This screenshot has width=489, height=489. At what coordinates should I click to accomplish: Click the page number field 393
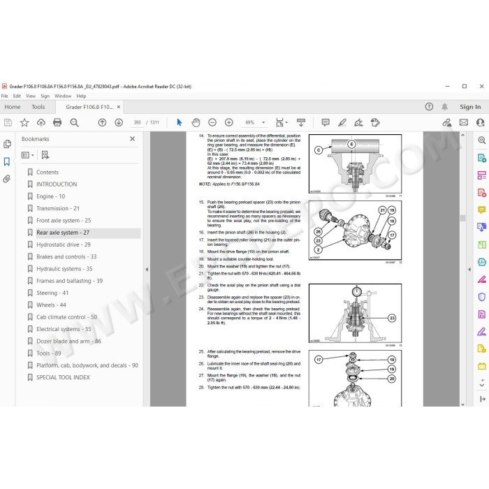[137, 122]
